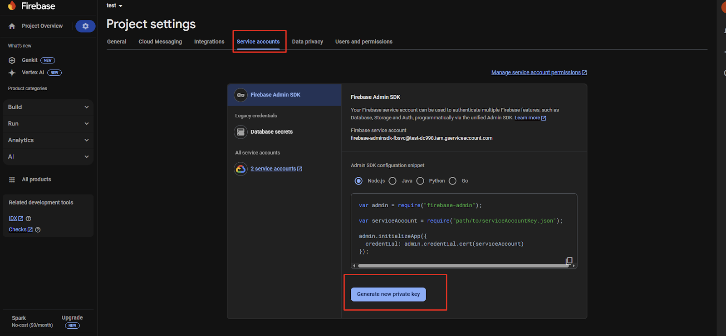Open the IDX link
Image resolution: width=726 pixels, height=336 pixels.
click(13, 219)
